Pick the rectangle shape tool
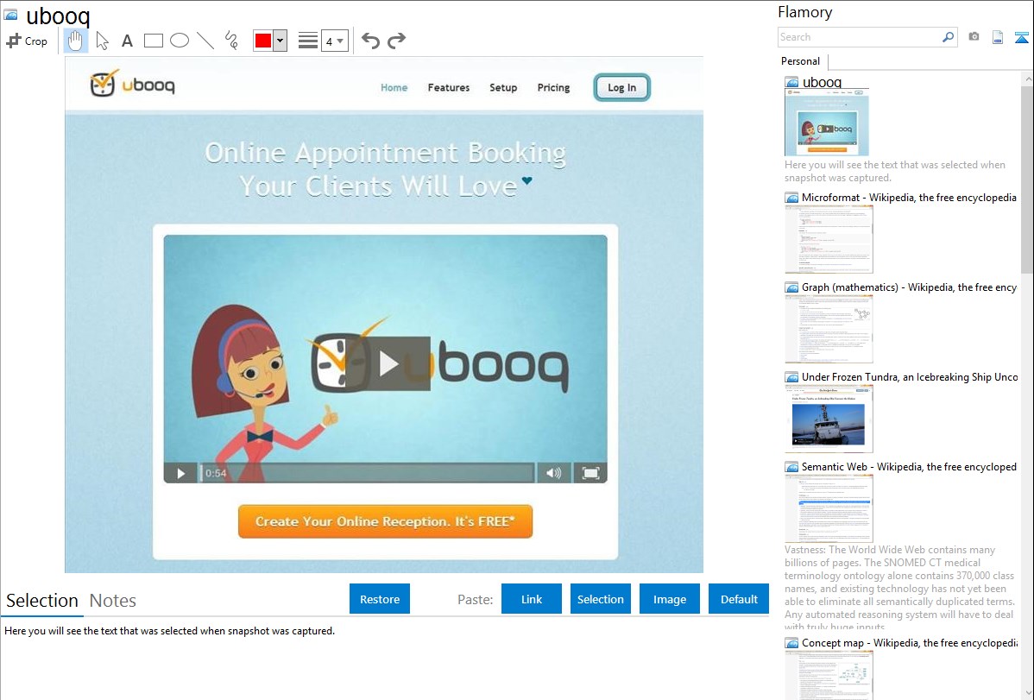 [x=154, y=41]
